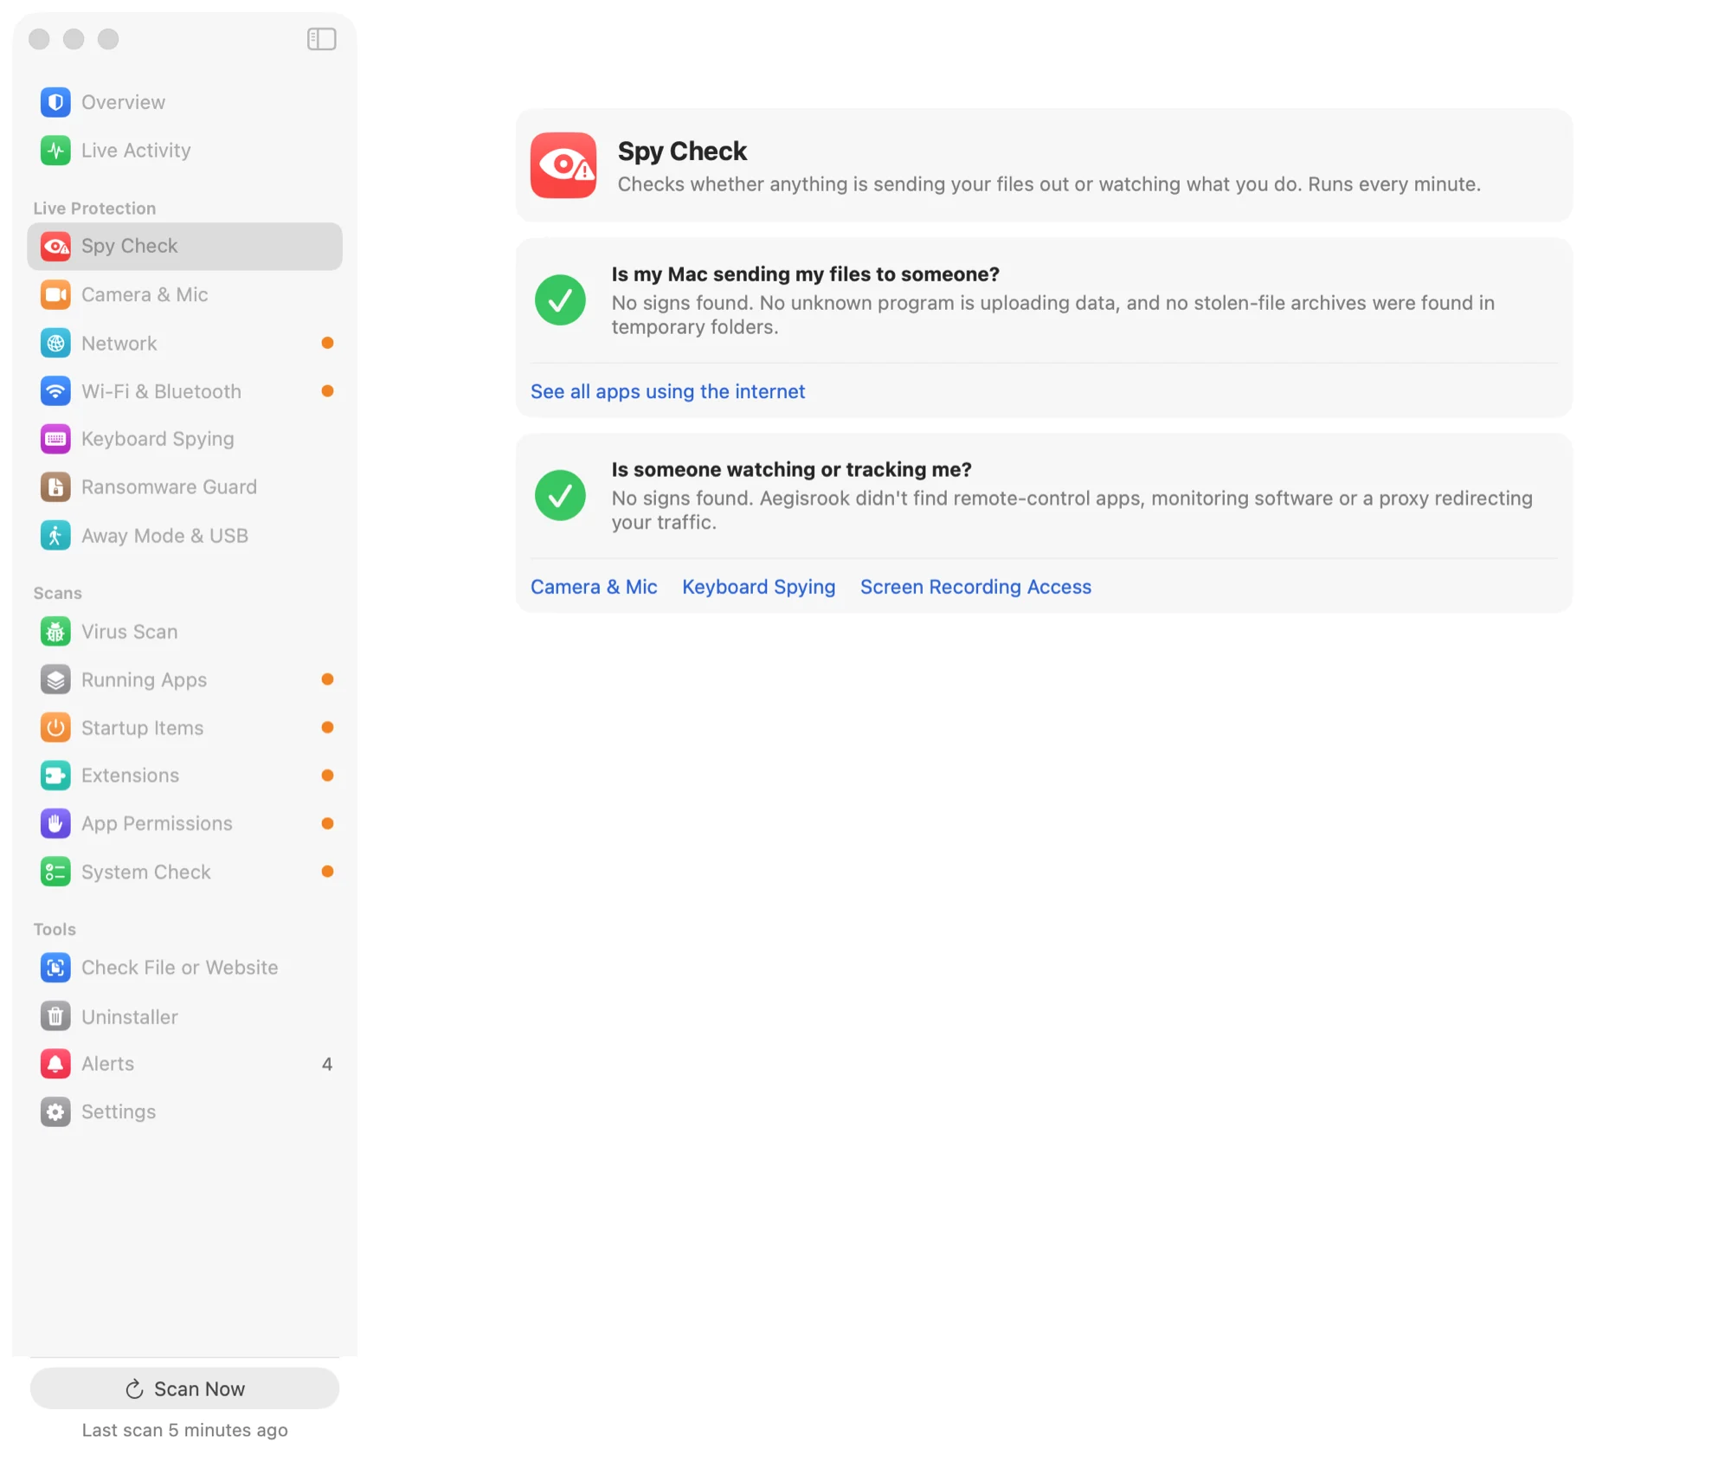This screenshot has width=1731, height=1468.
Task: Click the Tools section header
Action: (55, 930)
